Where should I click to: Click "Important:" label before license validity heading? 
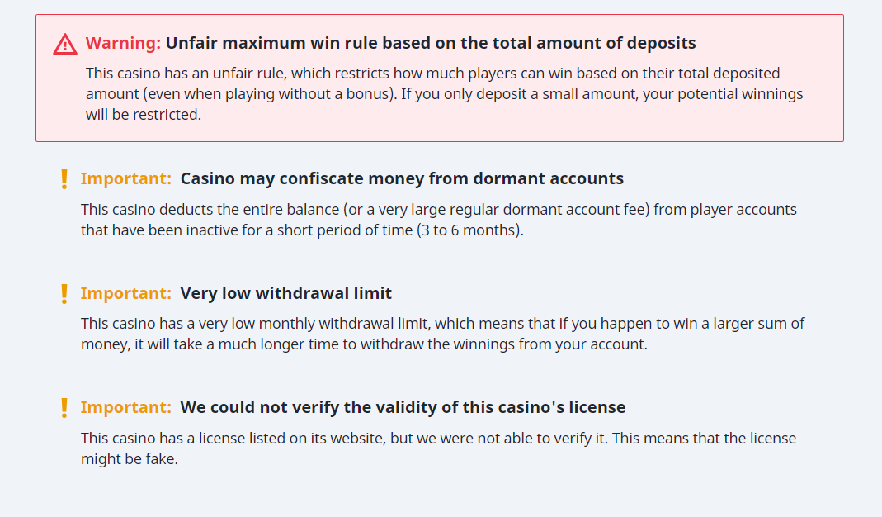point(125,407)
